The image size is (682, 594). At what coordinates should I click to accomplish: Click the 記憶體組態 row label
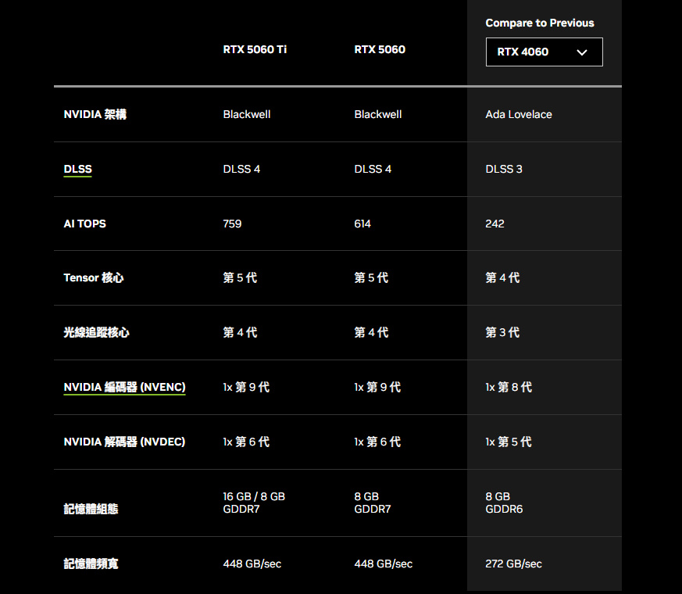tap(91, 509)
